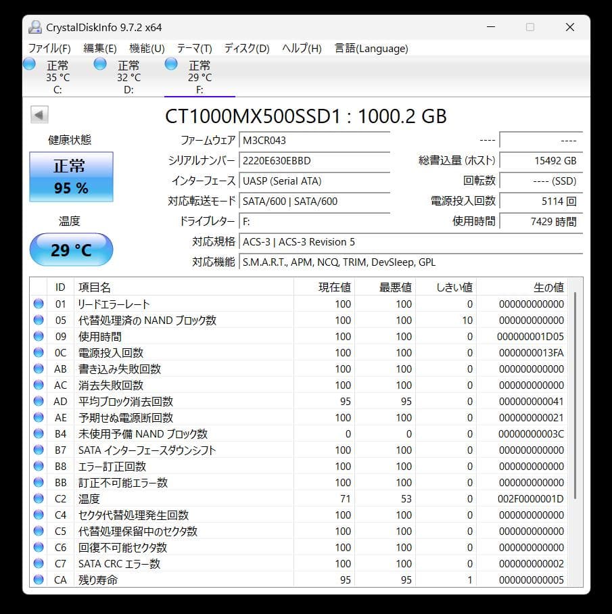Click the 正常 95% health status button
The image size is (612, 614).
click(70, 175)
